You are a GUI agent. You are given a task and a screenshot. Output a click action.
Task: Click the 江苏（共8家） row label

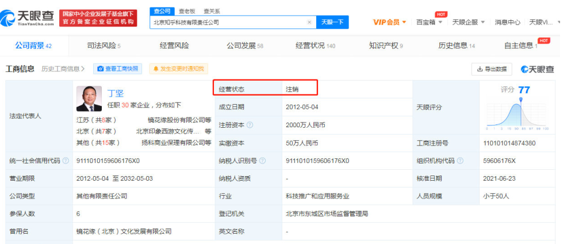(x=97, y=120)
